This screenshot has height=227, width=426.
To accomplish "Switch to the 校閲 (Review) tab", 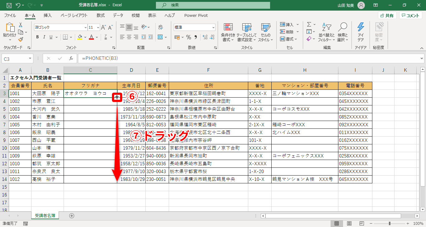I will point(136,15).
